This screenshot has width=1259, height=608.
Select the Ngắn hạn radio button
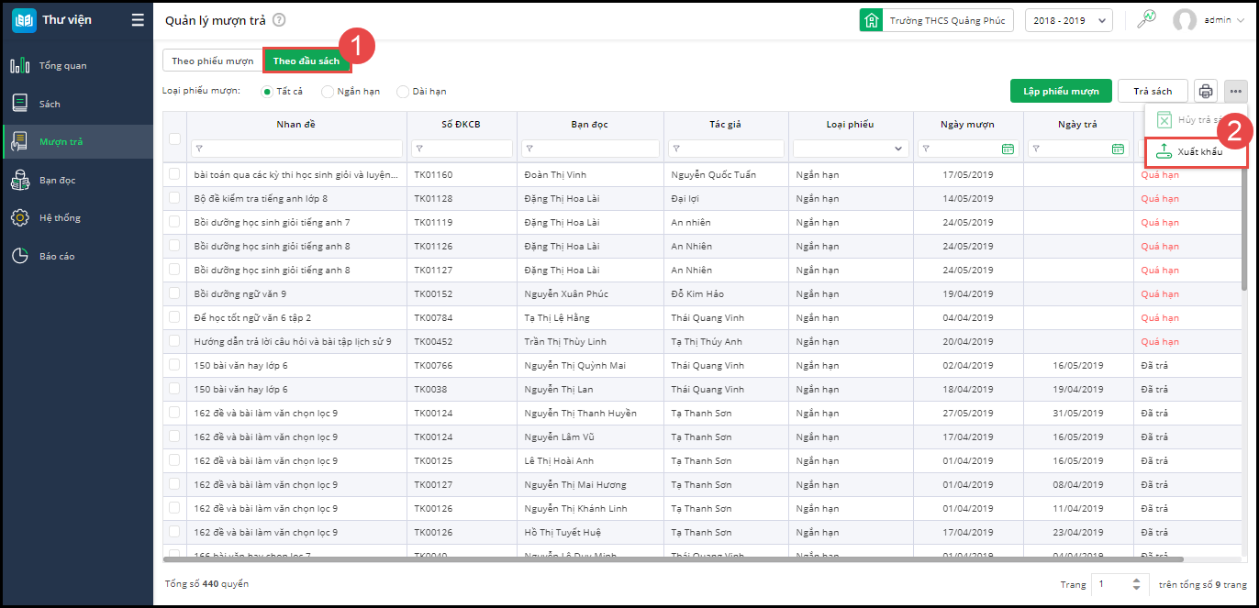click(x=328, y=92)
